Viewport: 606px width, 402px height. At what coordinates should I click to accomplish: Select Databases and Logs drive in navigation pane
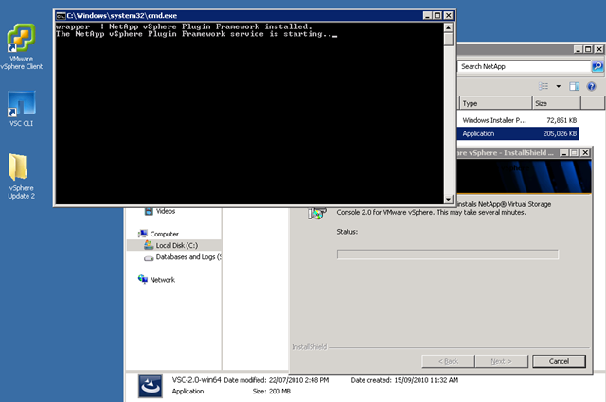188,257
